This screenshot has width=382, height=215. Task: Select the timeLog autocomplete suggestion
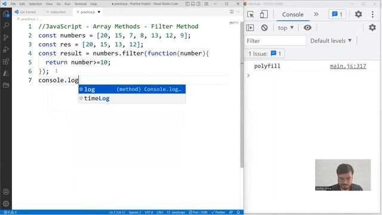[132, 98]
